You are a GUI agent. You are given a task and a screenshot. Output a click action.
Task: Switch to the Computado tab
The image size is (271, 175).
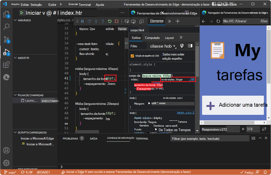pyautogui.click(x=152, y=38)
